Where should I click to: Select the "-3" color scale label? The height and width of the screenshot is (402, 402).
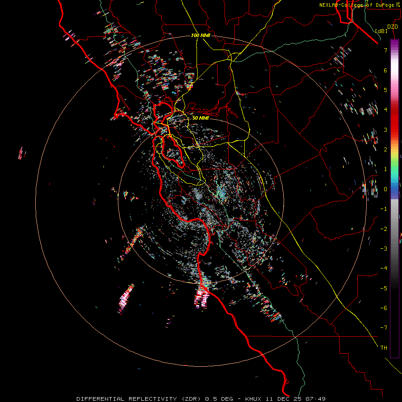[x=384, y=249]
